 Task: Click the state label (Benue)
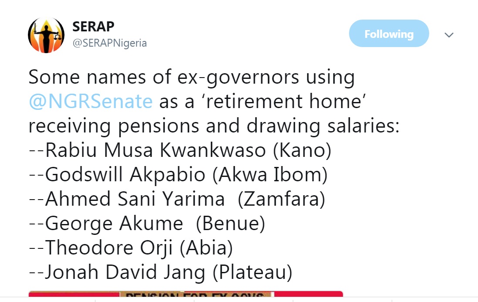click(x=231, y=224)
